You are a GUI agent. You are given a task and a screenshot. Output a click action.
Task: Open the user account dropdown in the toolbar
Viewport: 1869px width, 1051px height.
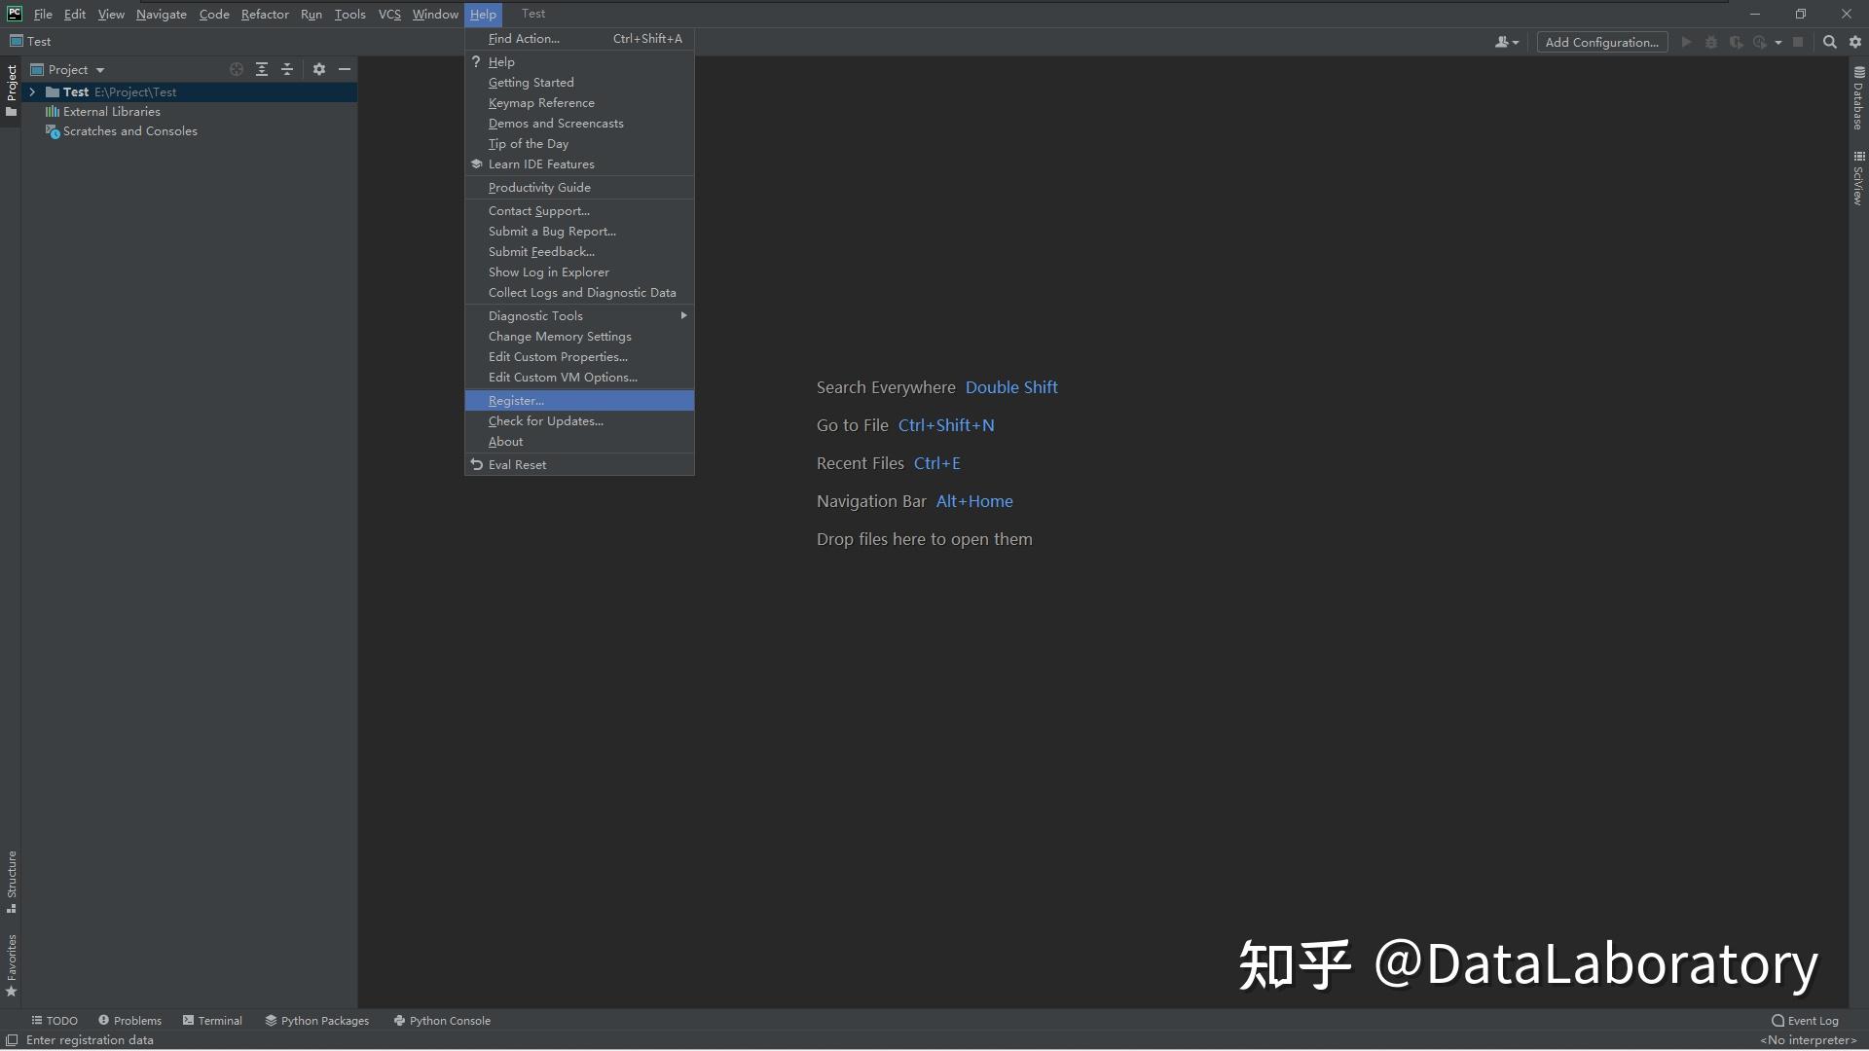(1504, 42)
